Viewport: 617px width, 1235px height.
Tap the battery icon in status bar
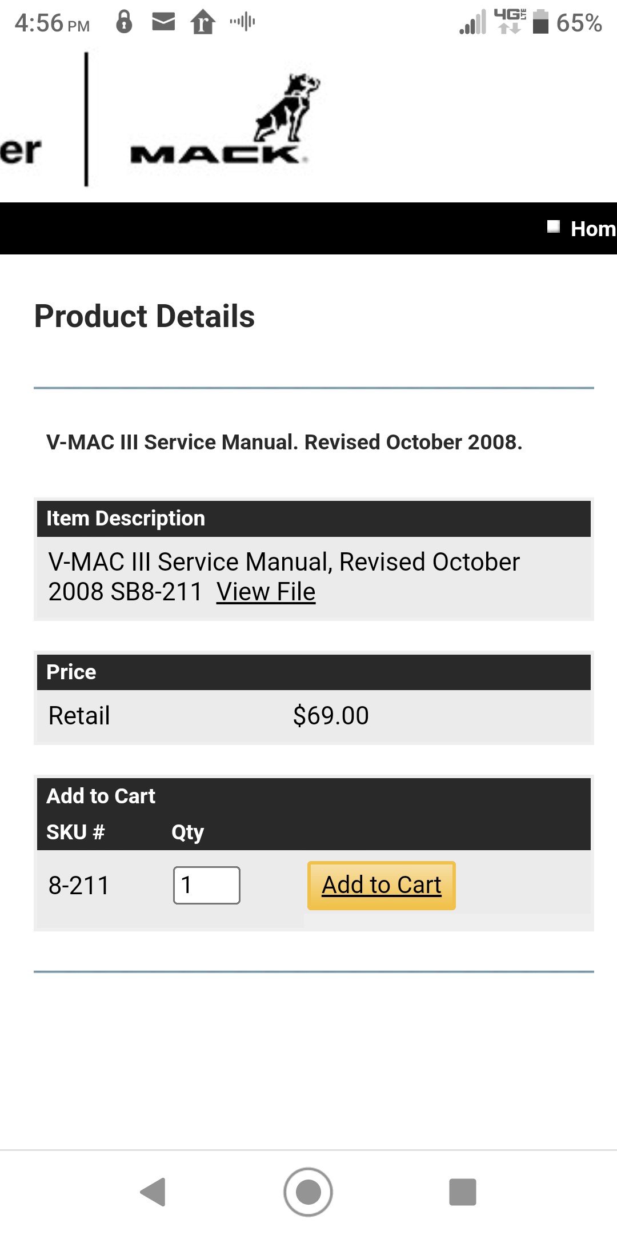(540, 22)
